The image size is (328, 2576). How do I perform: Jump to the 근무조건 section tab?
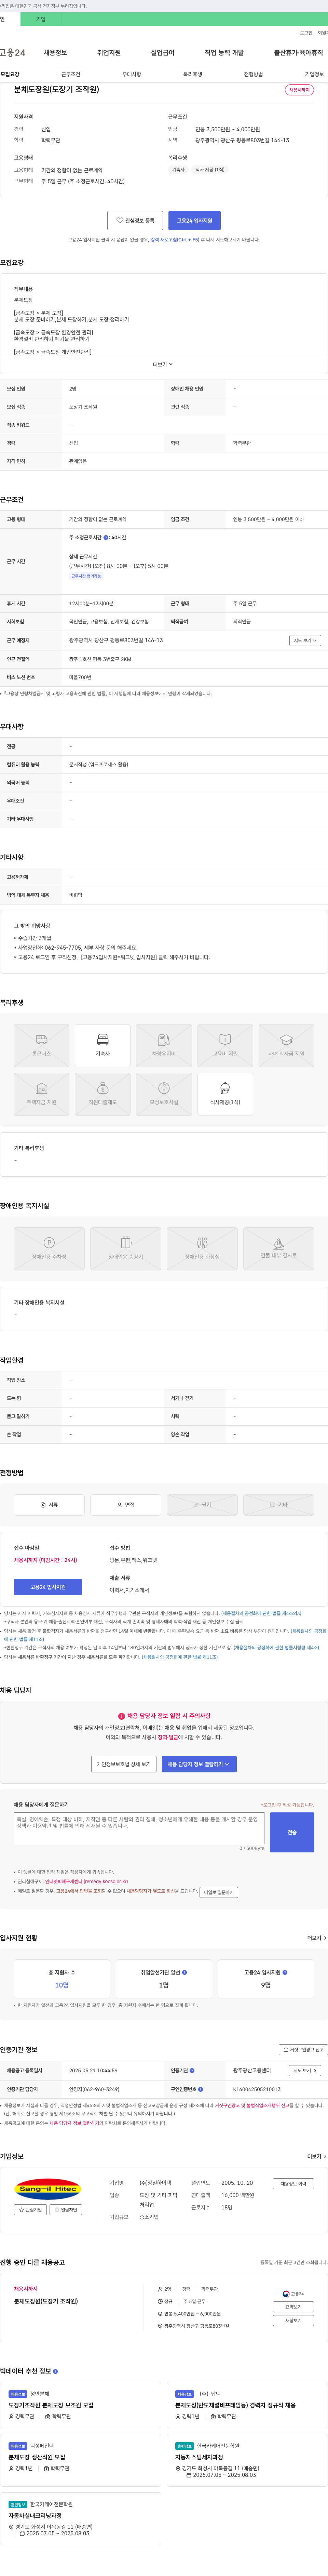click(x=71, y=74)
